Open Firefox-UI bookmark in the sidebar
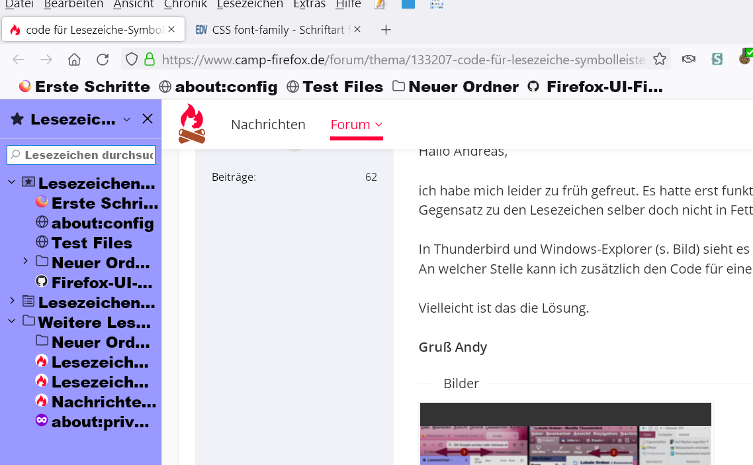Screen dimensions: 753x465 [94, 283]
